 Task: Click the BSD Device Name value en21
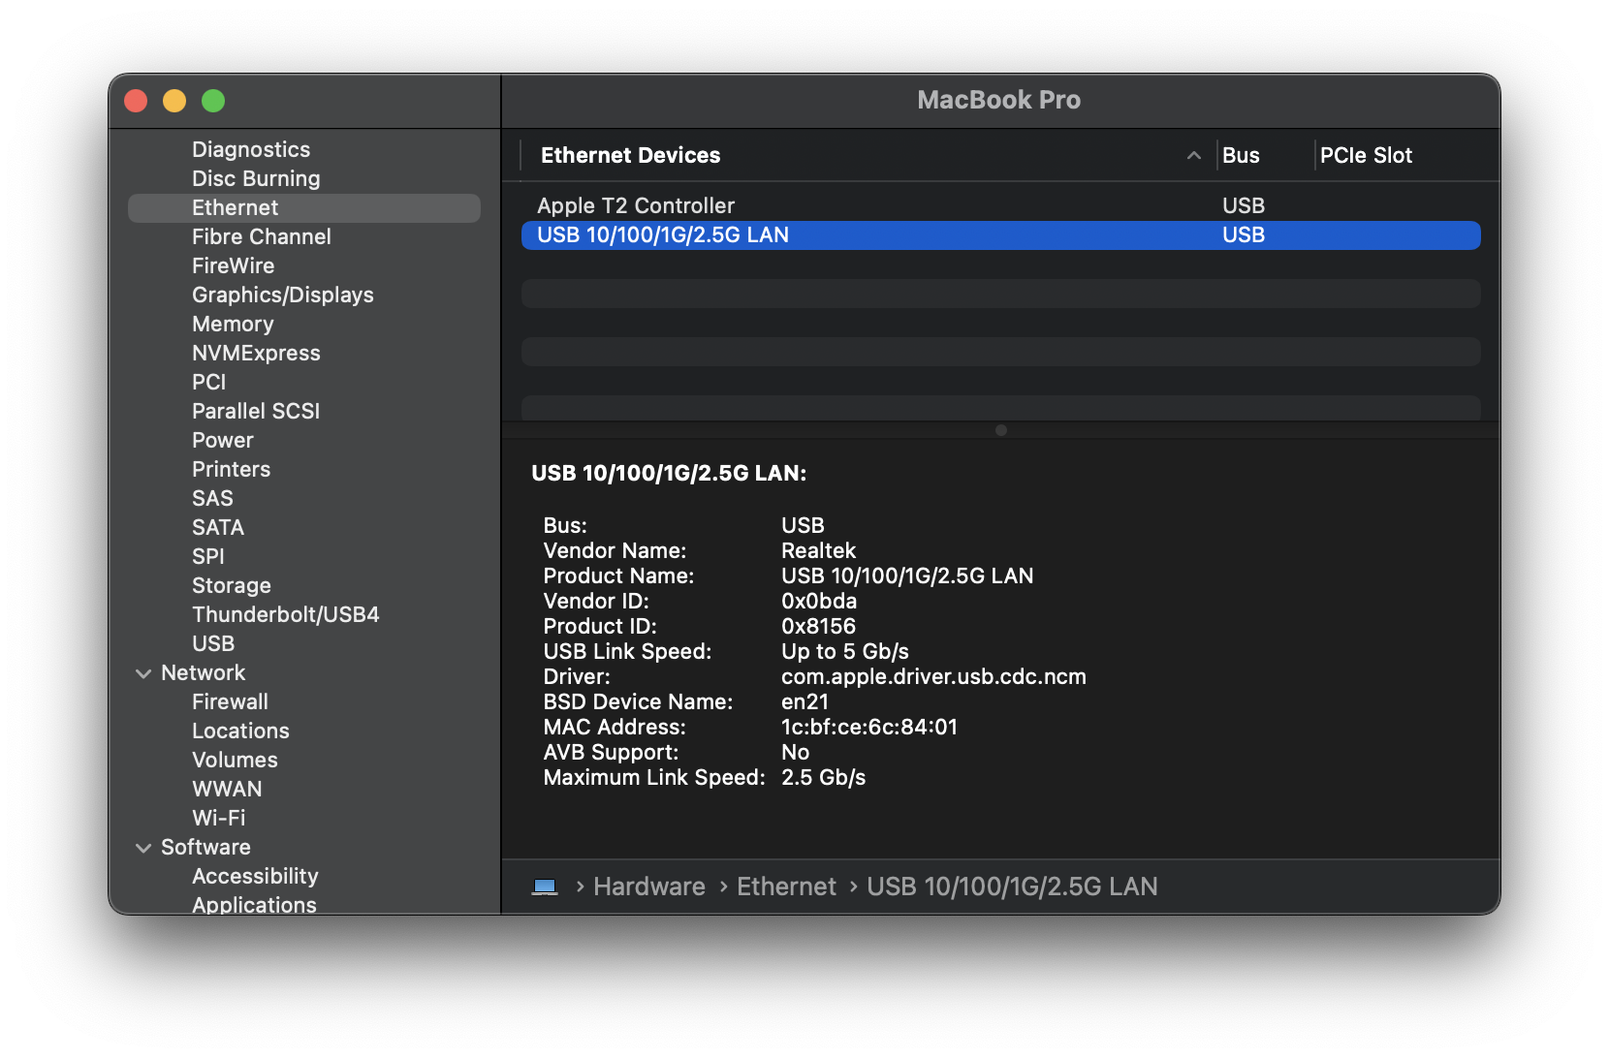click(x=804, y=701)
